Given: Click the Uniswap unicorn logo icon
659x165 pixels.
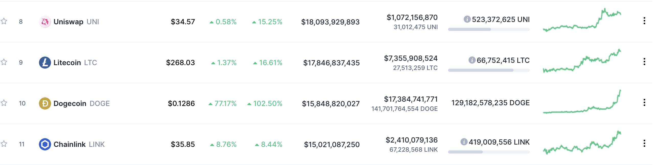Looking at the screenshot, I should [45, 22].
